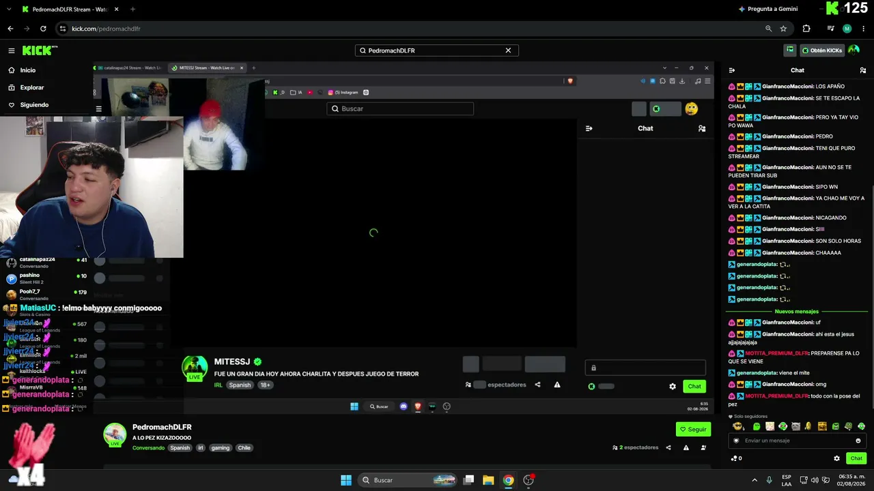
Task: Open the Chrome three-dot menu
Action: [863, 29]
